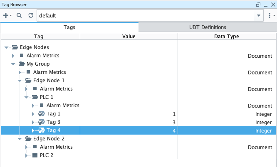This screenshot has height=167, width=277.
Task: Select the Edge Node 2 tree item
Action: point(49,139)
